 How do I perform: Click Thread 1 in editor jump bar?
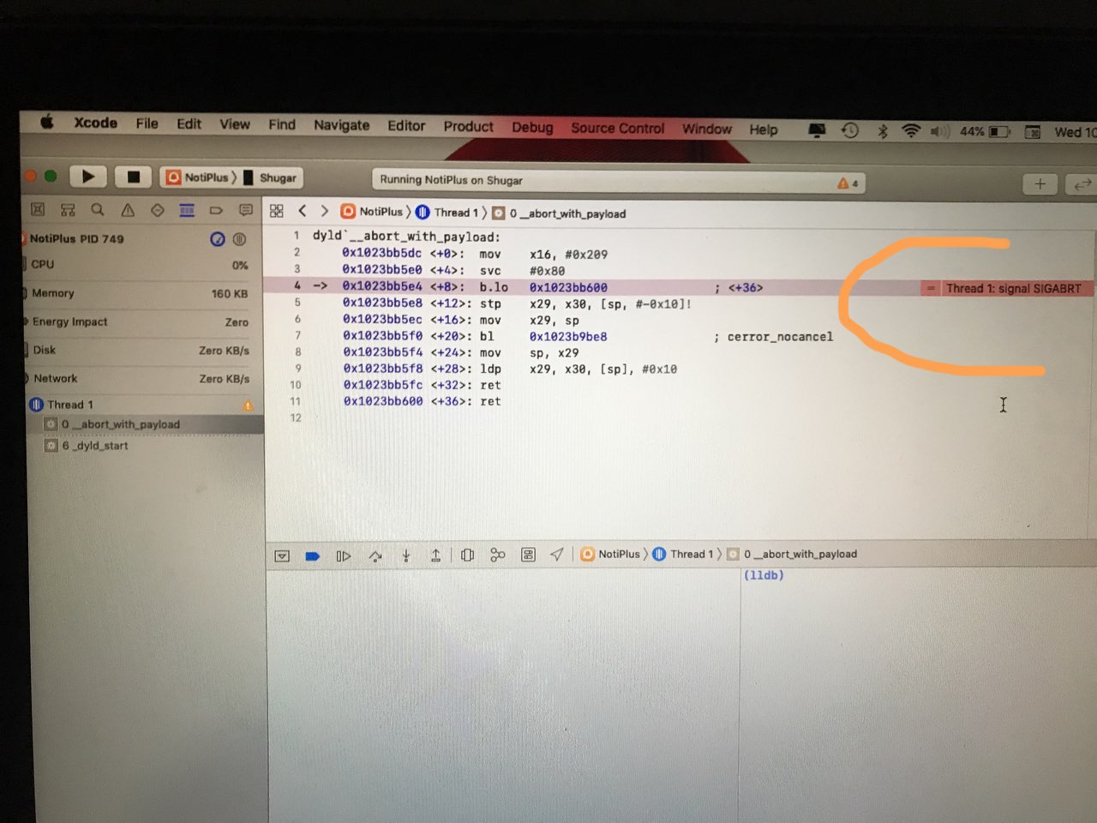click(447, 213)
